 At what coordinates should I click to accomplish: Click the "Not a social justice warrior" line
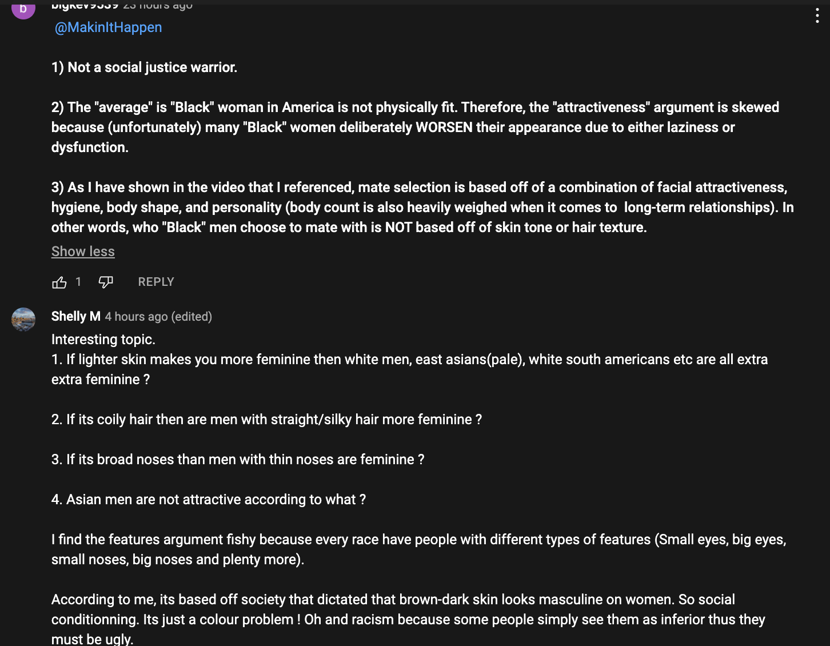144,67
